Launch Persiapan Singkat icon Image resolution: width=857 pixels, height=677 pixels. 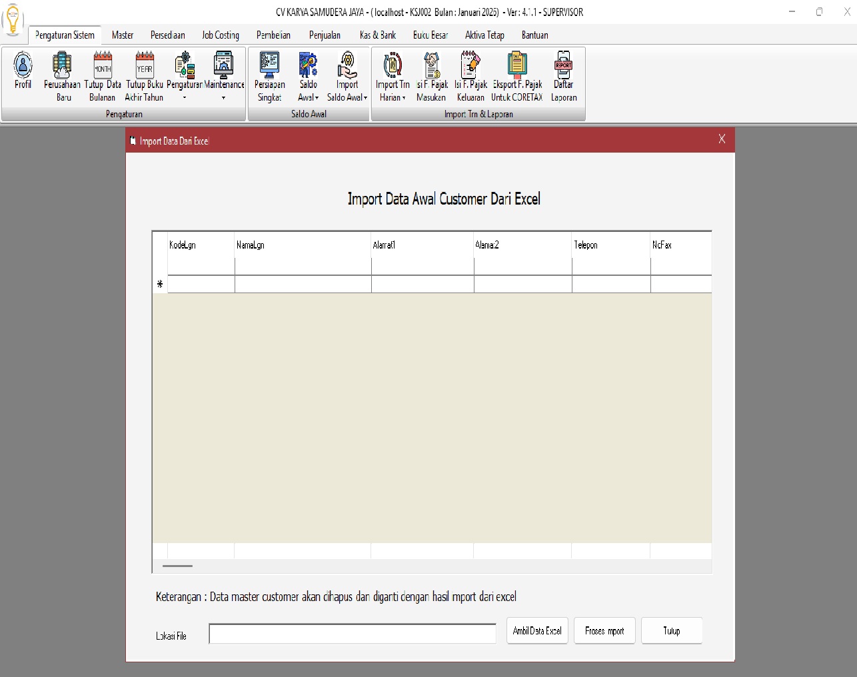point(269,77)
